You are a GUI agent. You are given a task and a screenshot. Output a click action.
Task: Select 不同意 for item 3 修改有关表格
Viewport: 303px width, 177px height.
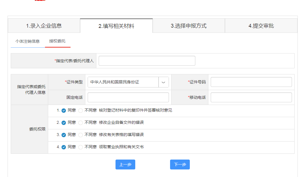[x=81, y=135]
